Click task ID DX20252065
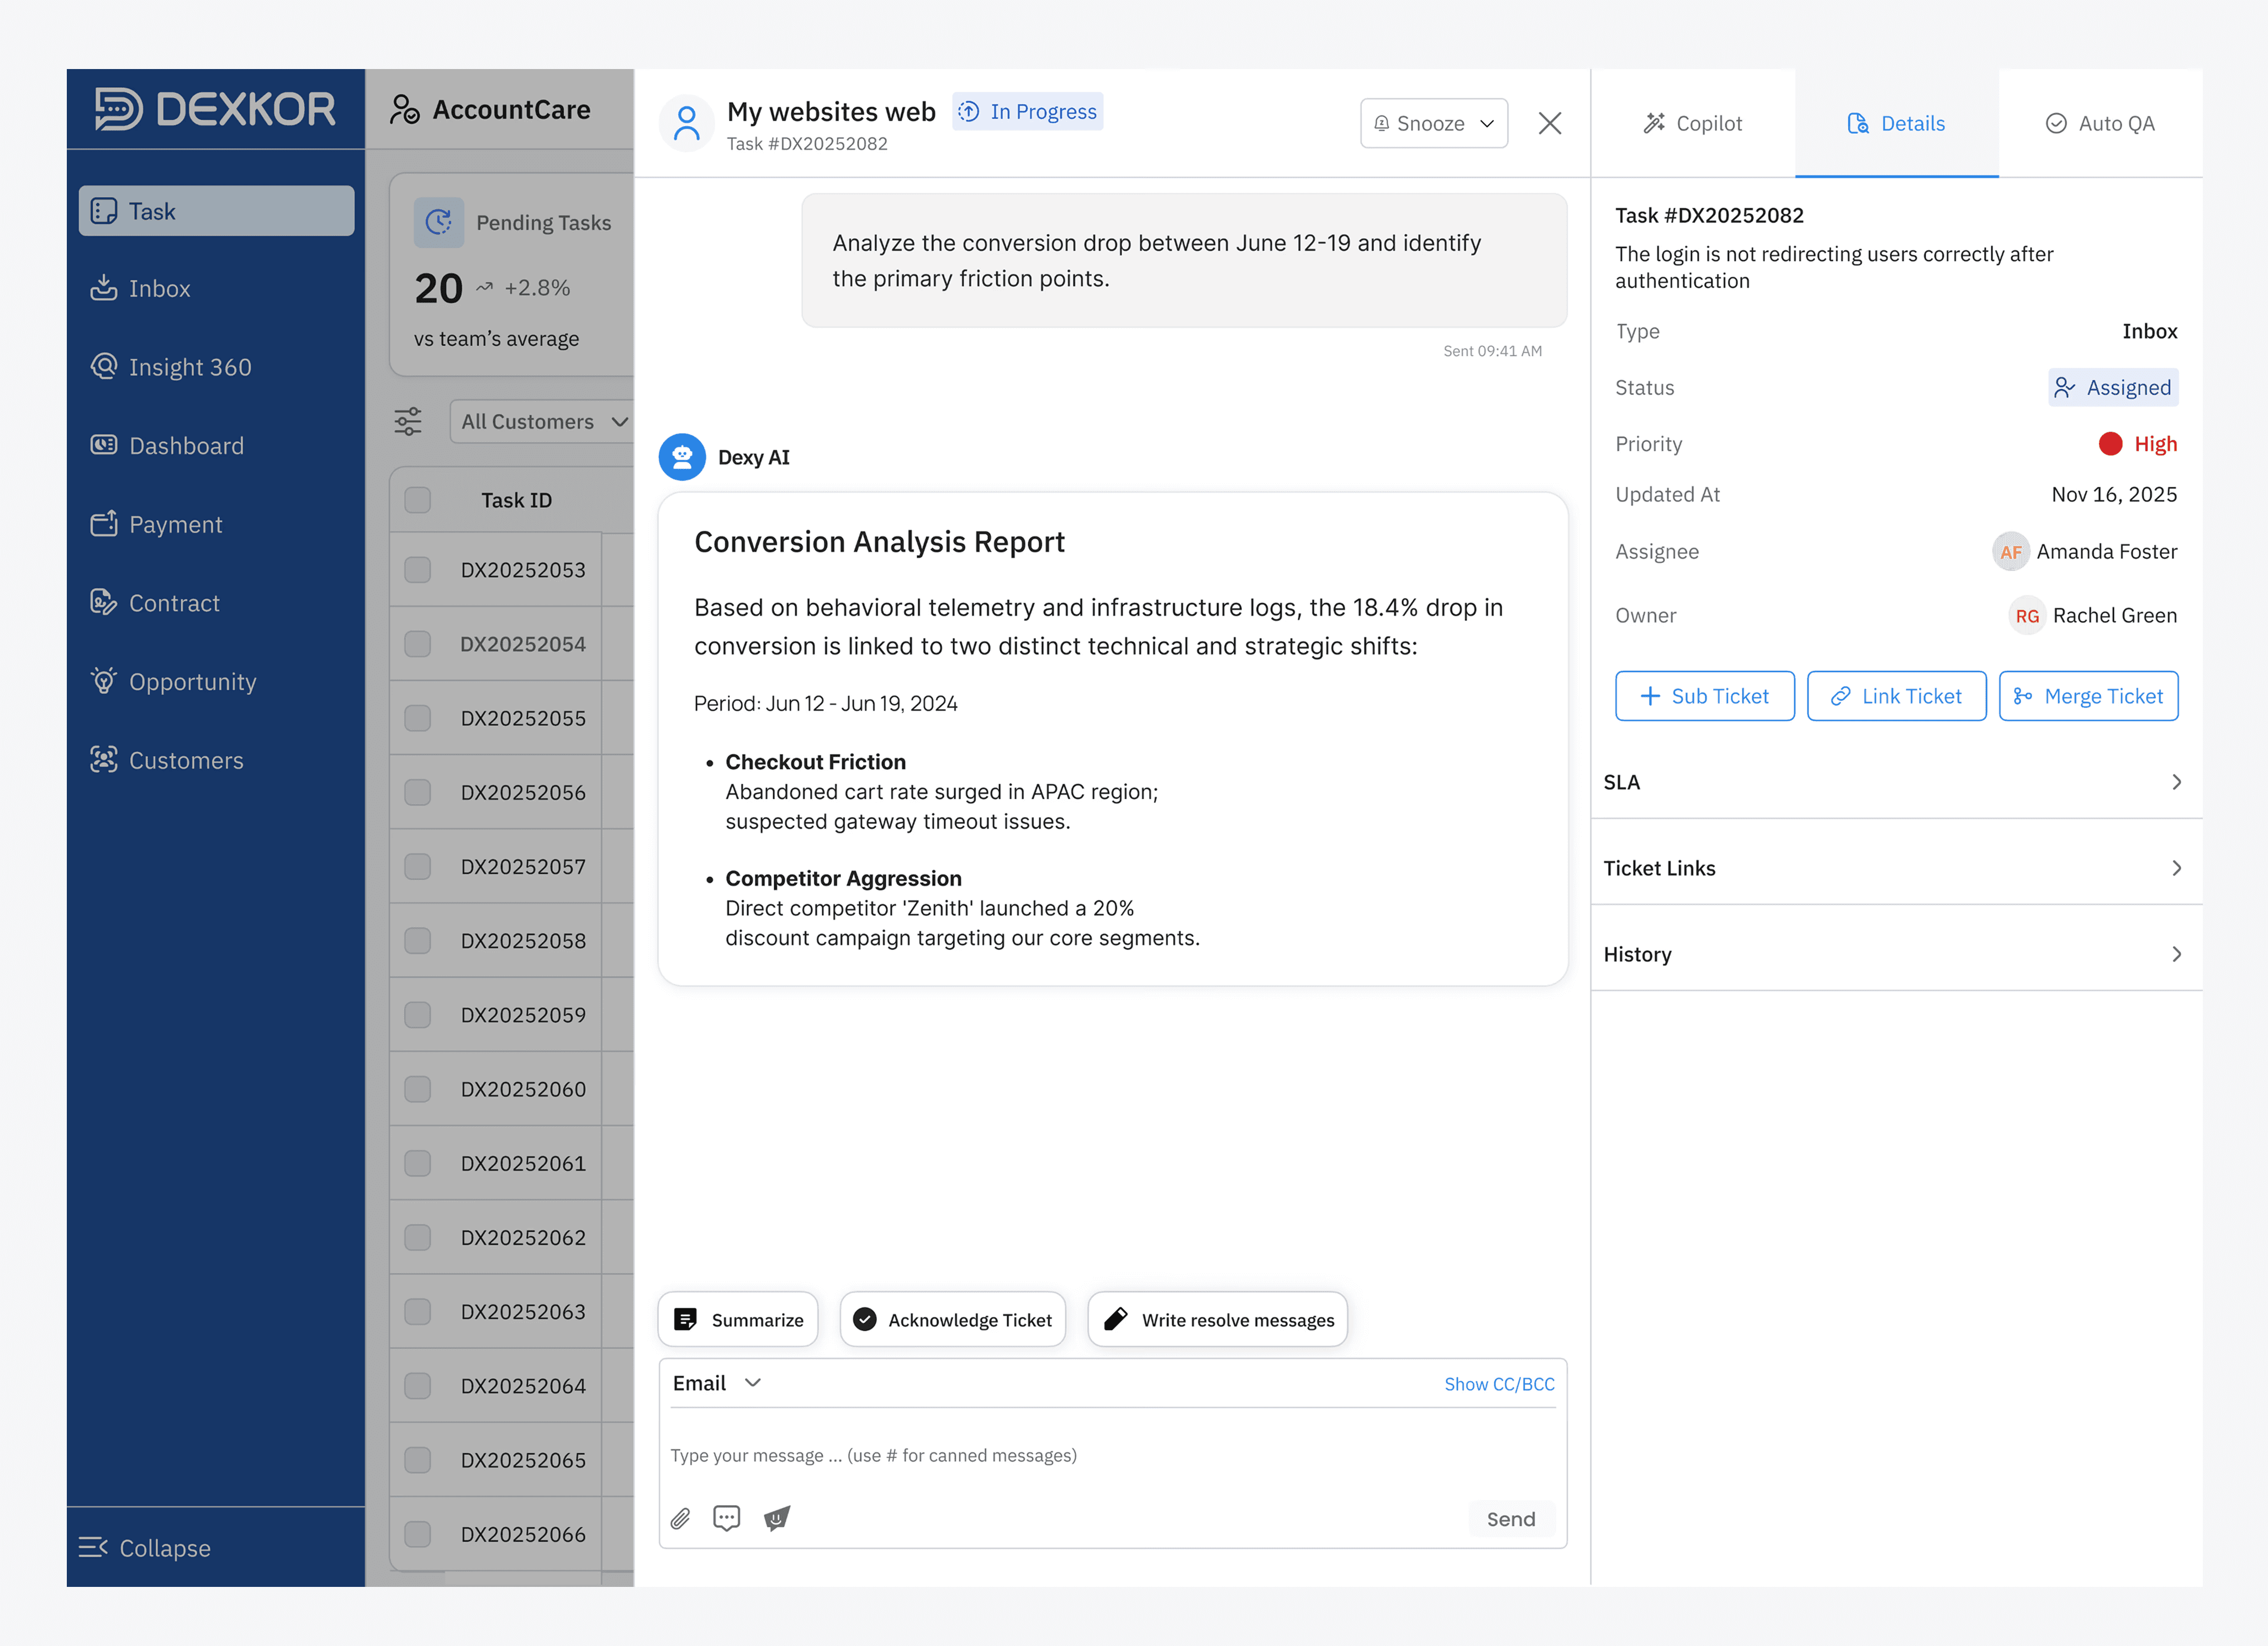This screenshot has height=1646, width=2268. click(523, 1460)
